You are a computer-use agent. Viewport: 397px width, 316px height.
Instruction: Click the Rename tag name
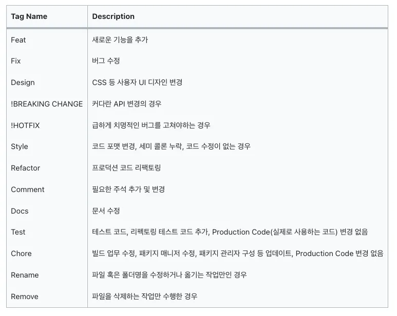pyautogui.click(x=25, y=275)
